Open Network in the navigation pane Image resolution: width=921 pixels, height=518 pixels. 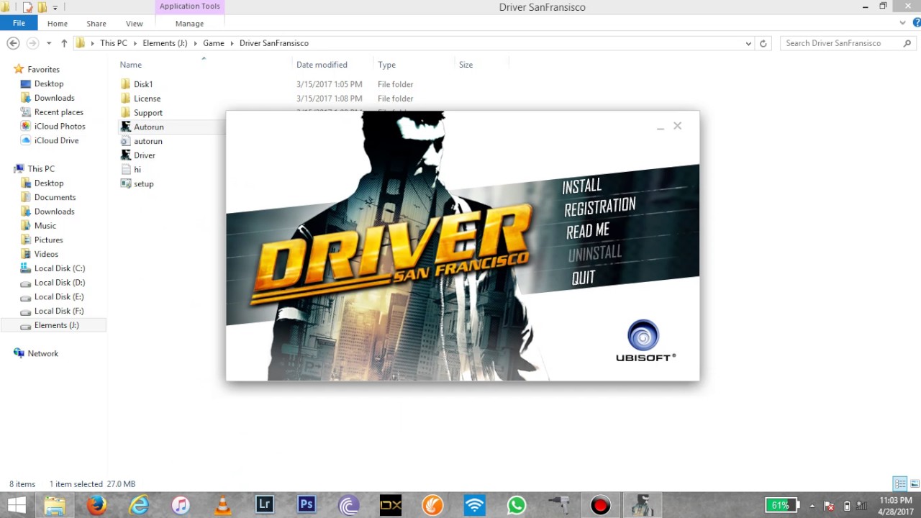pyautogui.click(x=42, y=353)
